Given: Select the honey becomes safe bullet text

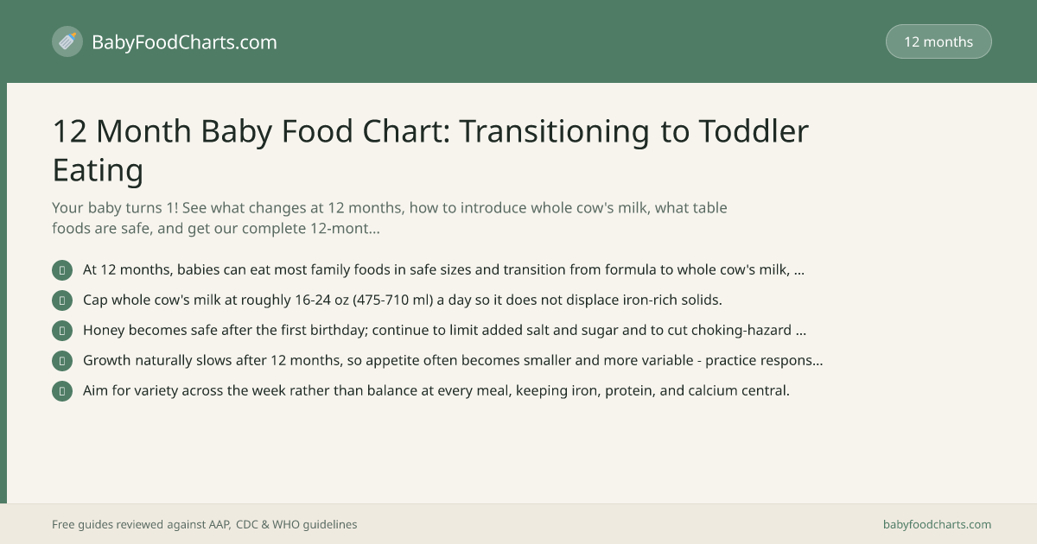Looking at the screenshot, I should tap(444, 330).
